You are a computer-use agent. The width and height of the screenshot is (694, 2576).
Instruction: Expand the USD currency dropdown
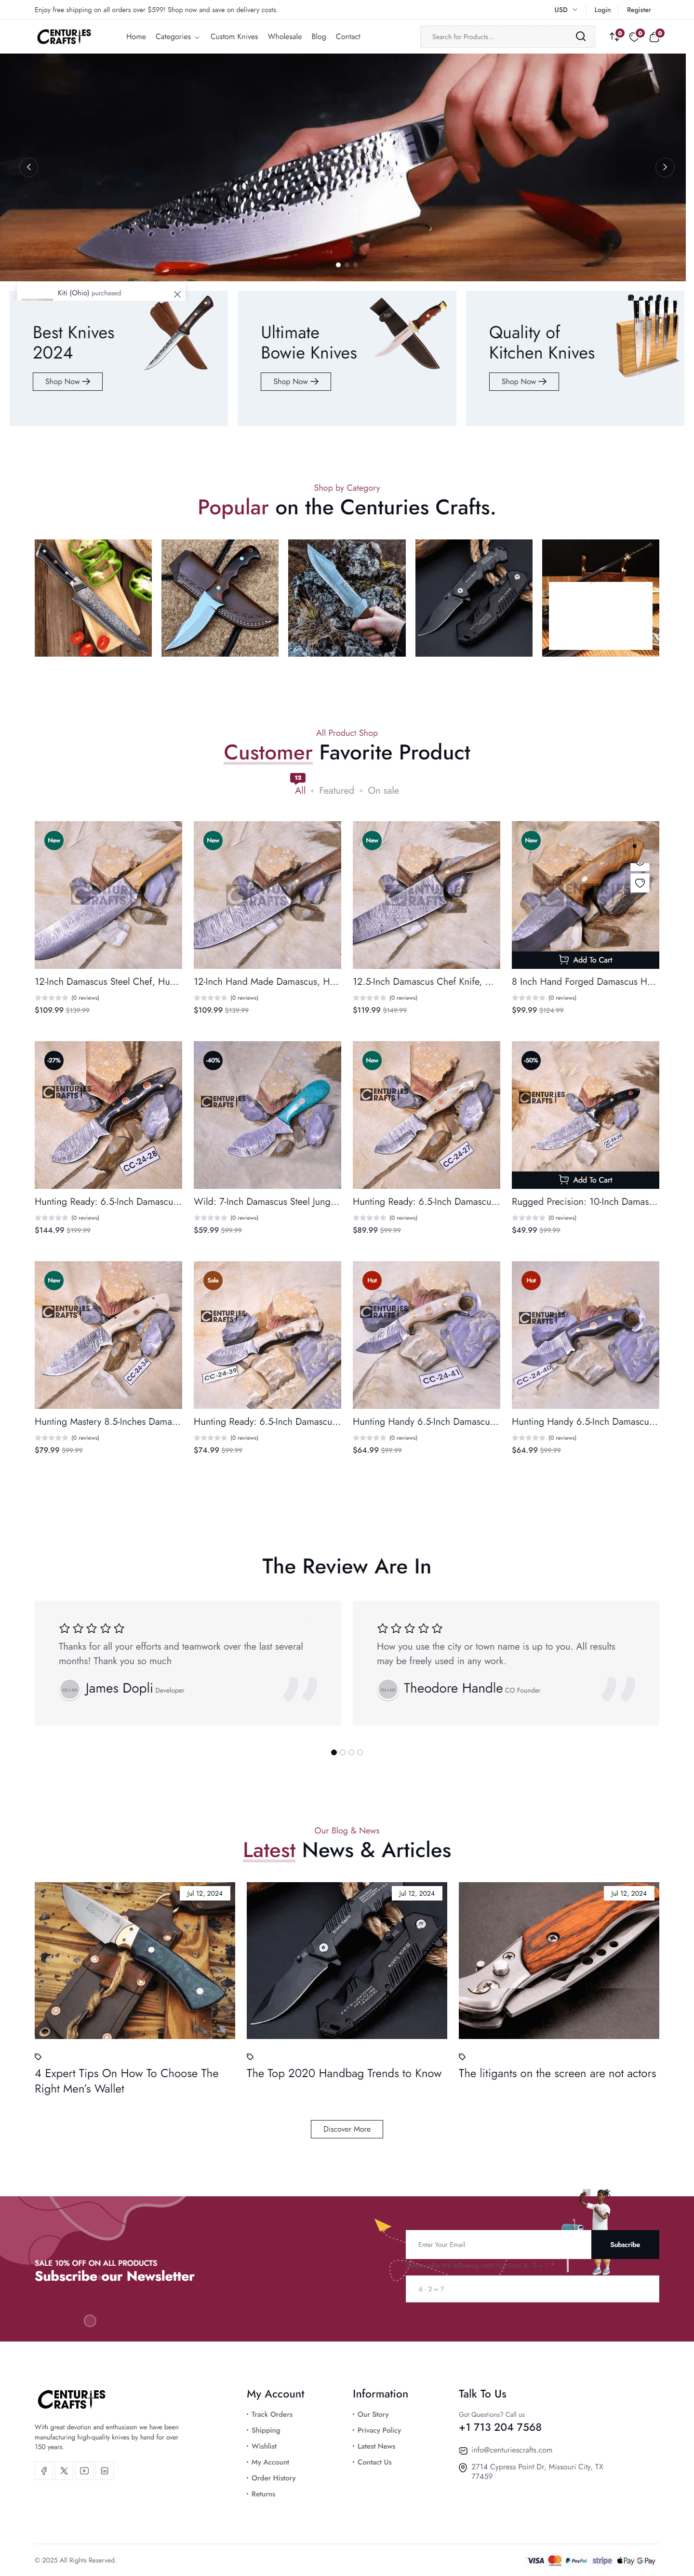tap(565, 10)
